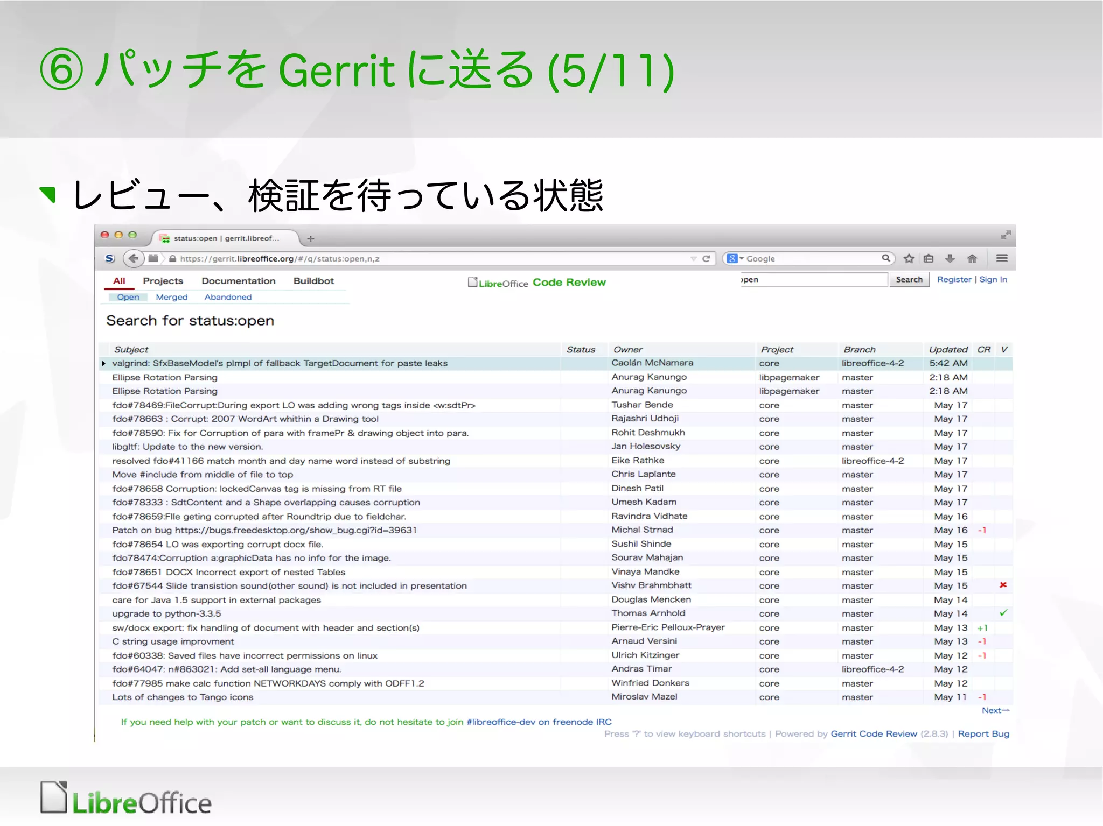This screenshot has height=826, width=1103.
Task: Select the status:open browser tab
Action: (225, 238)
